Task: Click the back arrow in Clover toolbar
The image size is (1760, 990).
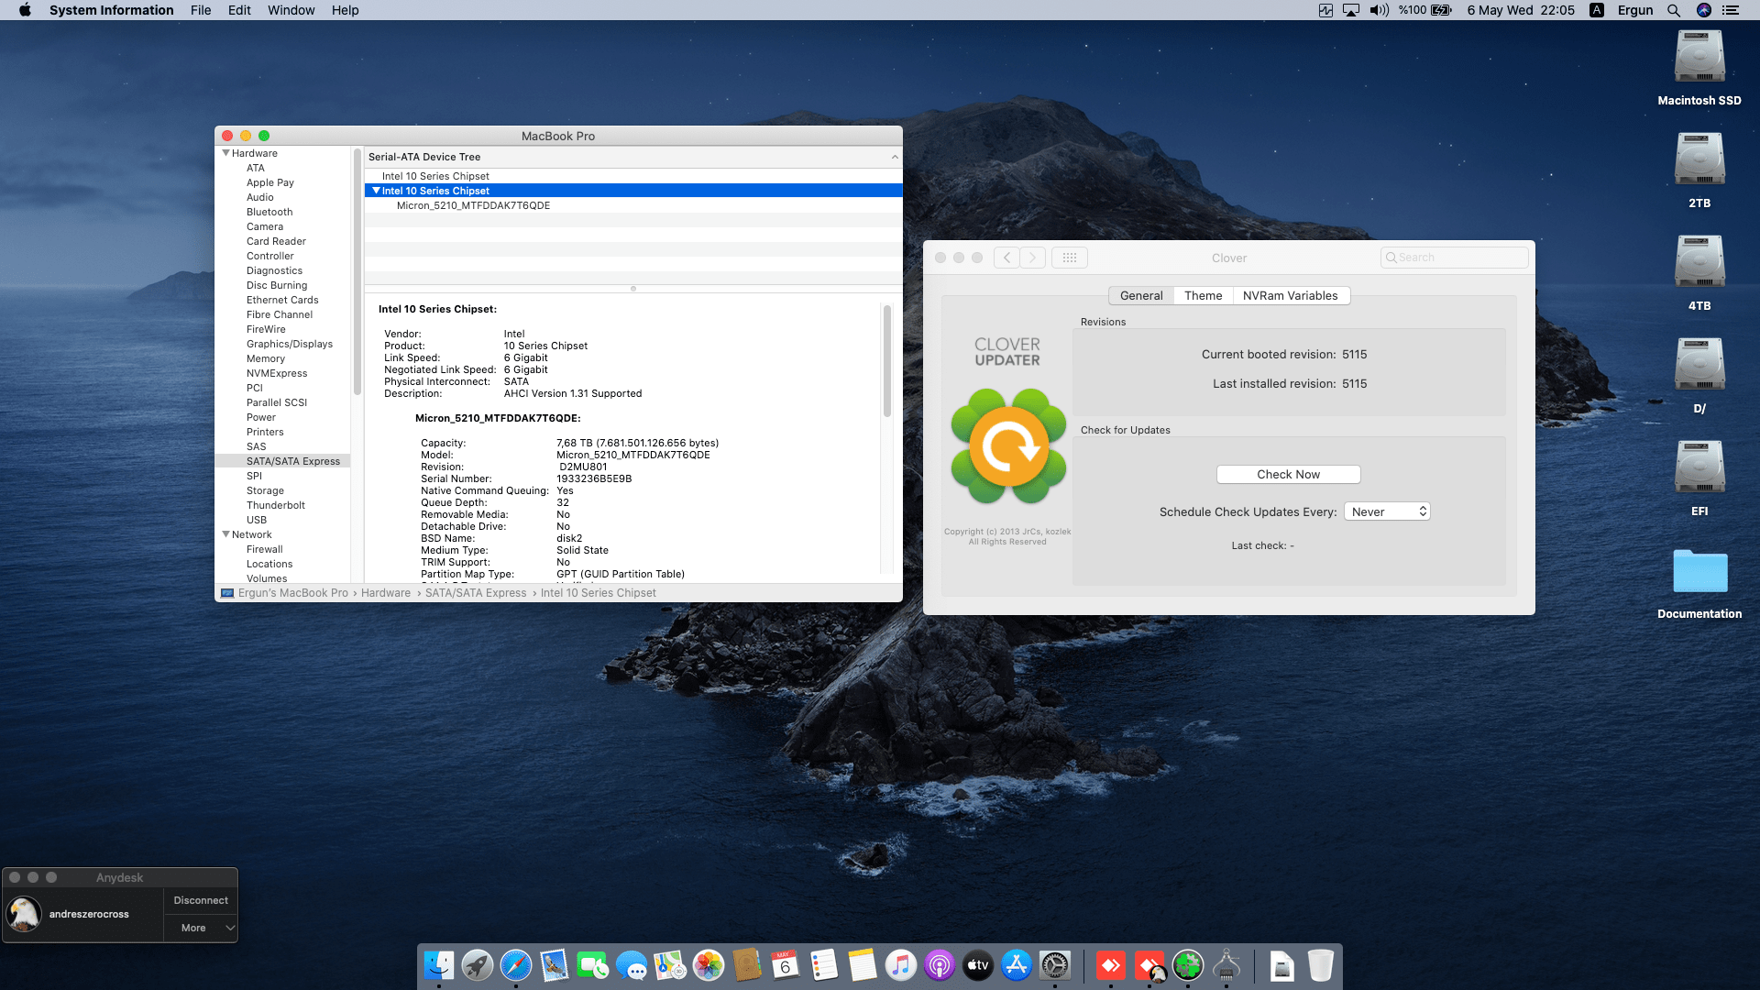Action: tap(1006, 258)
